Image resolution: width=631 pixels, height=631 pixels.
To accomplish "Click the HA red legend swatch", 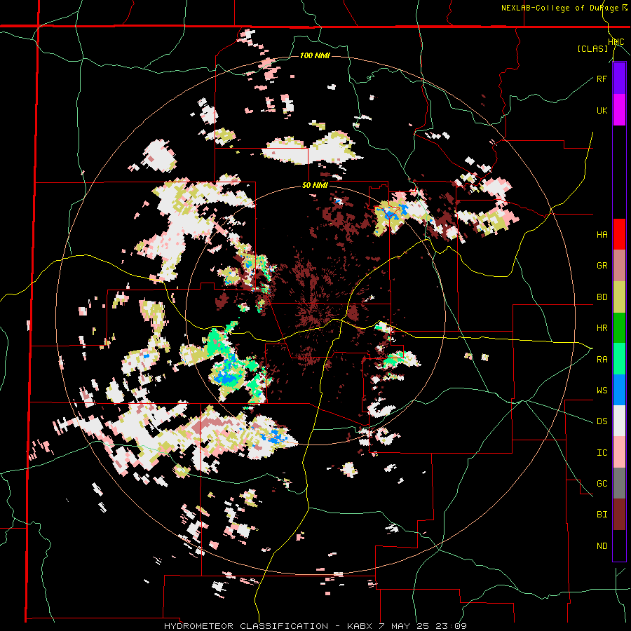I will [619, 234].
